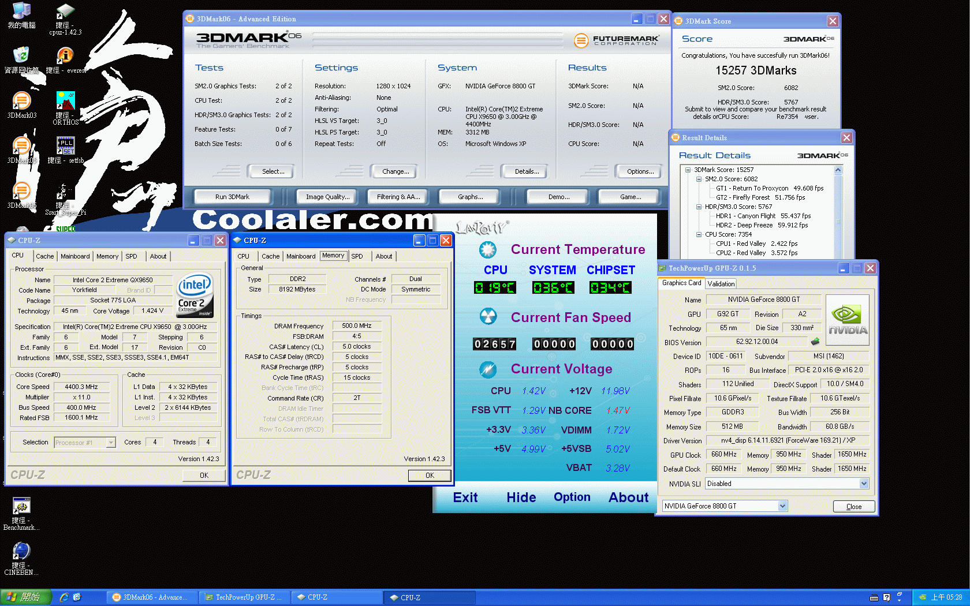Open the graphics card selector dropdown in GPU-Z
Viewport: 970px width, 606px height.
[782, 506]
